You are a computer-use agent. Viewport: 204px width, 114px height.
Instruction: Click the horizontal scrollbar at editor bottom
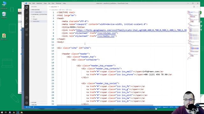[x=105, y=105]
